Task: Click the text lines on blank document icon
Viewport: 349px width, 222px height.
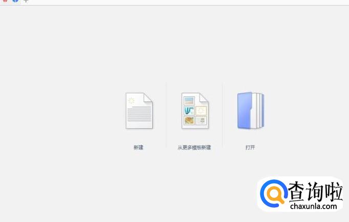Action: (x=139, y=114)
